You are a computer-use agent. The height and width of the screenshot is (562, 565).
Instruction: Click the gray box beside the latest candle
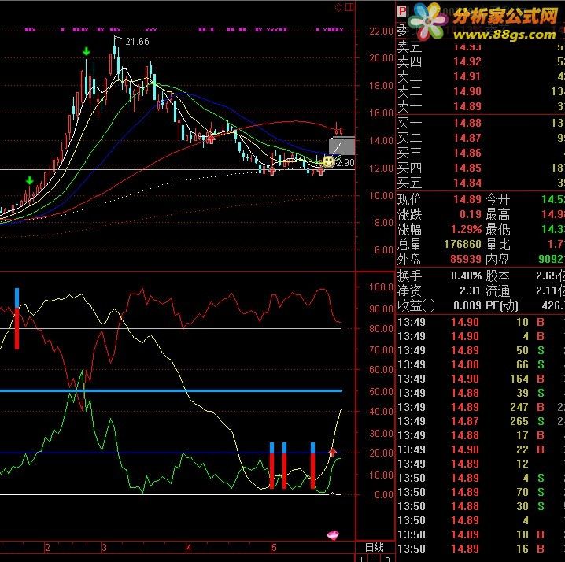click(342, 146)
